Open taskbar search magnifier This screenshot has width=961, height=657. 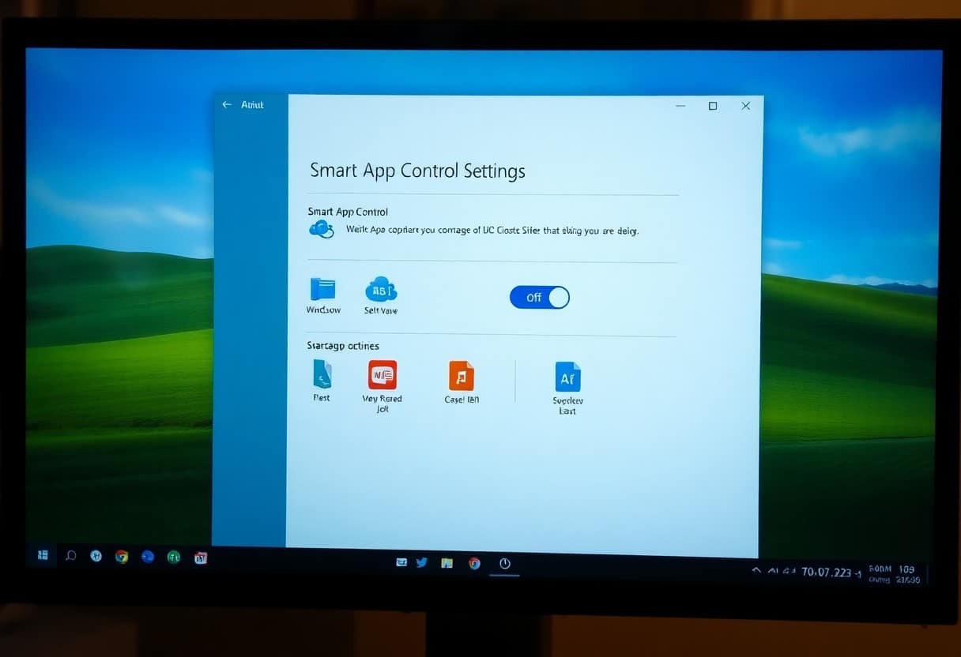pos(71,556)
